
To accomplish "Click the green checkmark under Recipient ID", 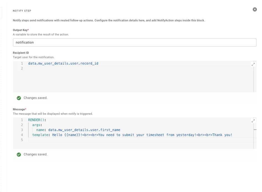I will (19, 98).
